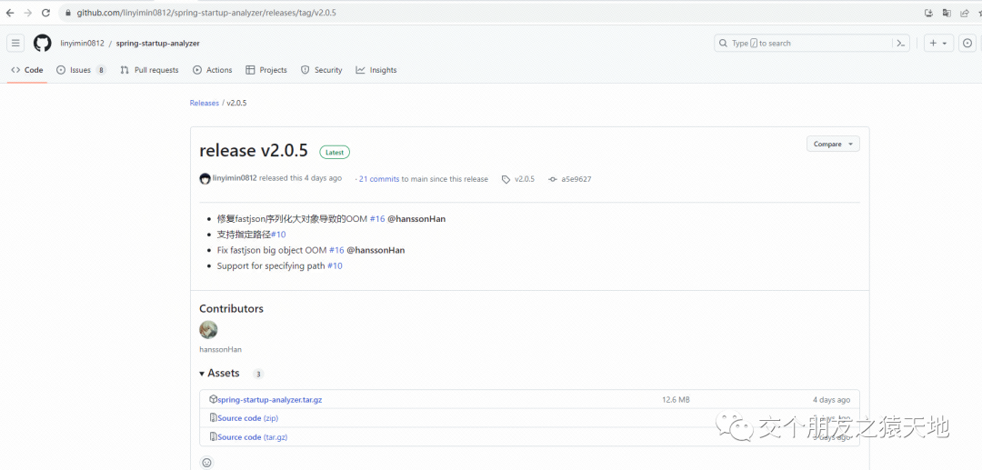The height and width of the screenshot is (470, 982).
Task: Switch to the Pull requests tab
Action: pos(150,70)
